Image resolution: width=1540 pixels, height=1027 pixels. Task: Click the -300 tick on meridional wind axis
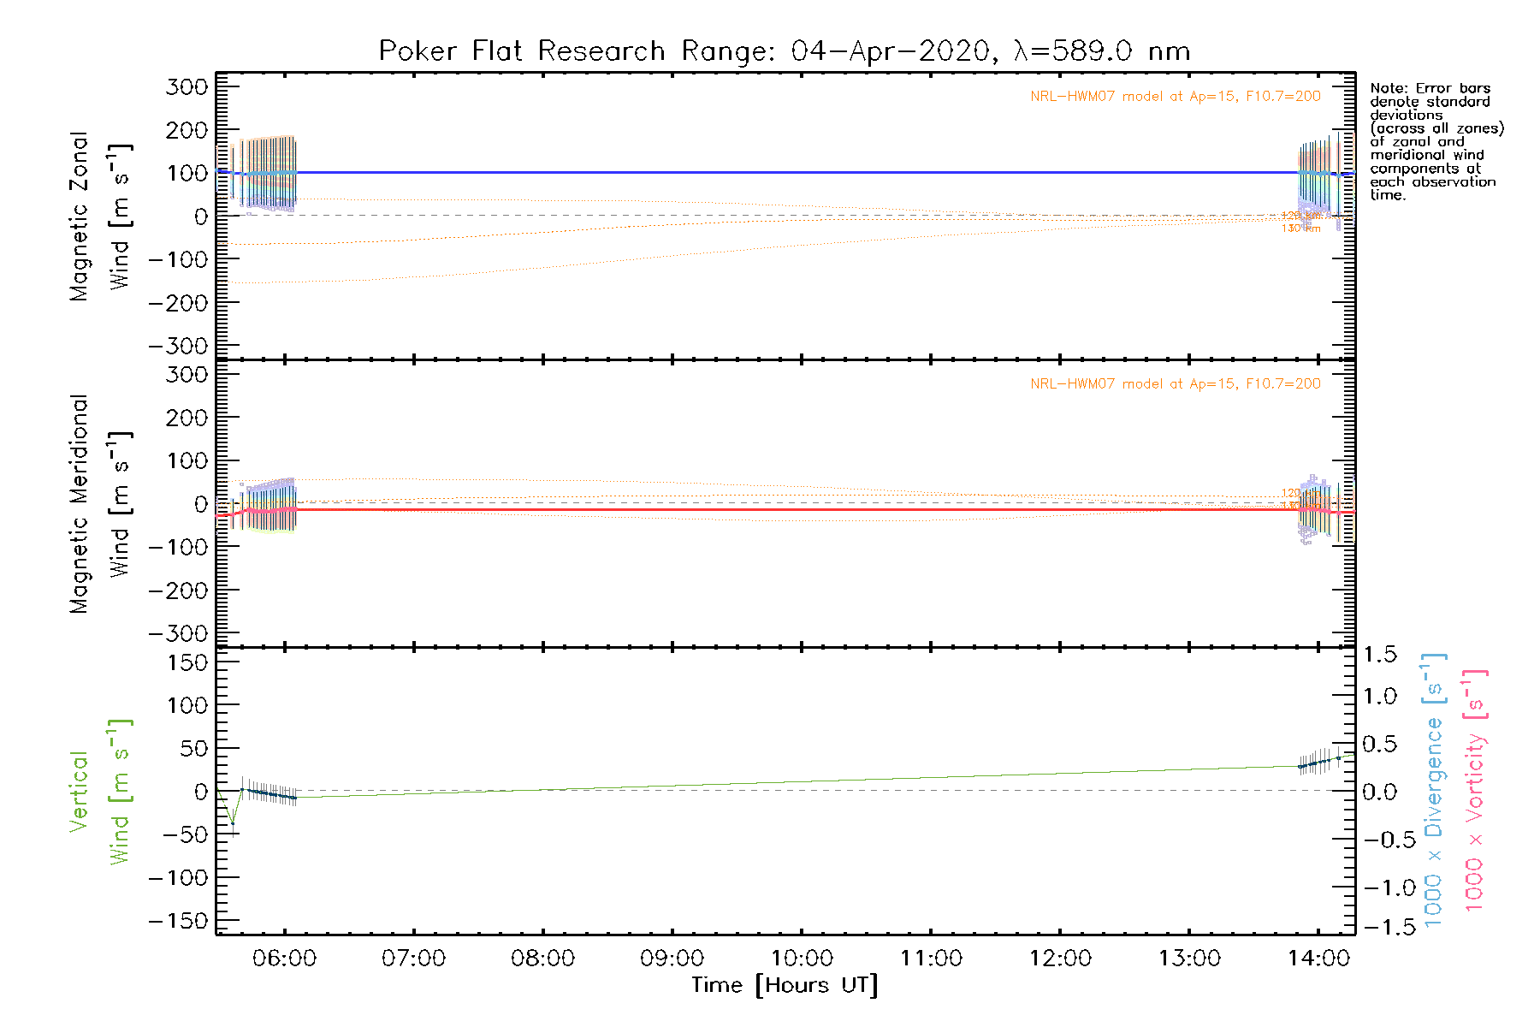[178, 633]
